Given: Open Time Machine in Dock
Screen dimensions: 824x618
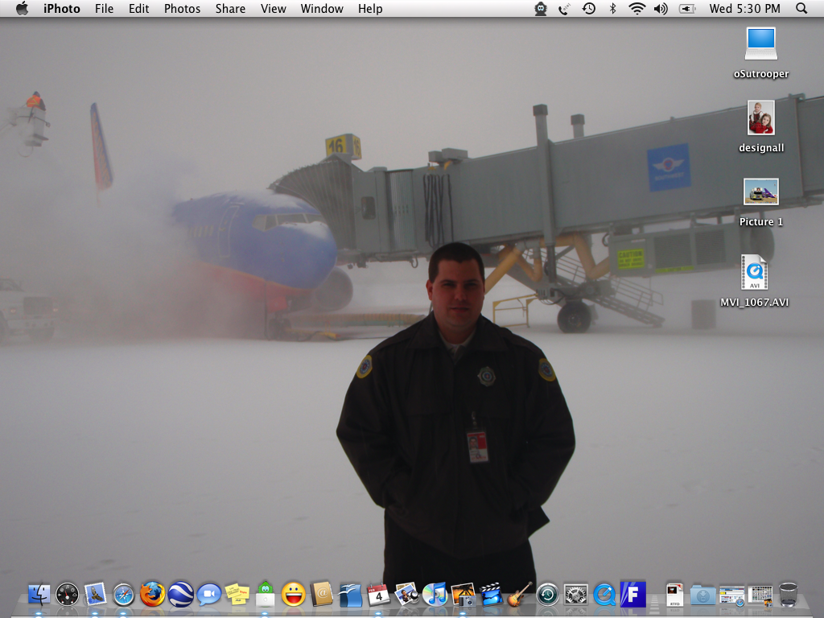Looking at the screenshot, I should pyautogui.click(x=547, y=595).
